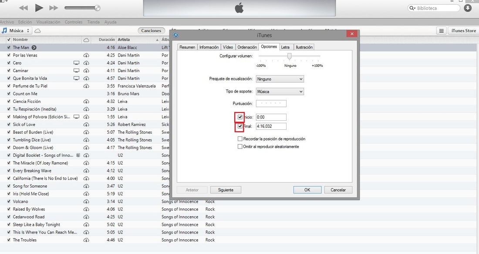Viewport: 479px width, 254px height.
Task: Switch to the Información tab
Action: 209,47
